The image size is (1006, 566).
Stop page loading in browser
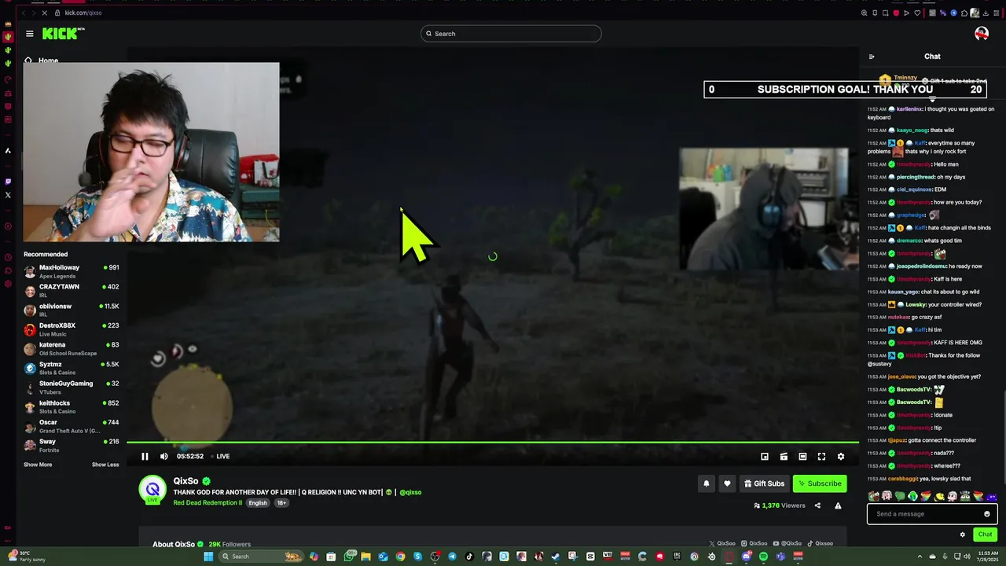tap(45, 13)
